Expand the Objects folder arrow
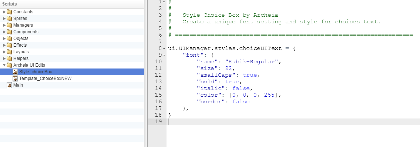420x147 pixels. pyautogui.click(x=4, y=39)
